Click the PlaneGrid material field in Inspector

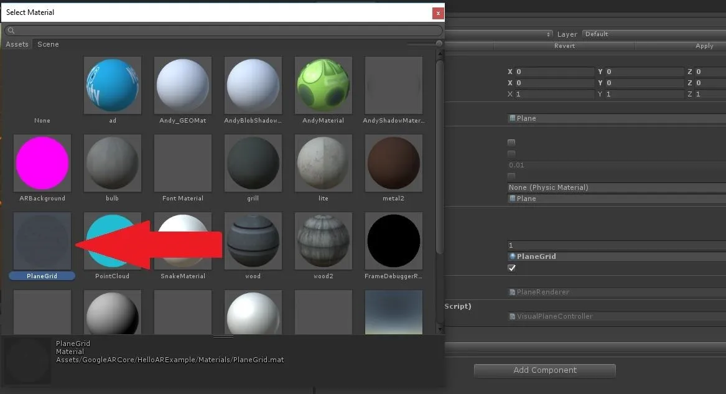[617, 256]
